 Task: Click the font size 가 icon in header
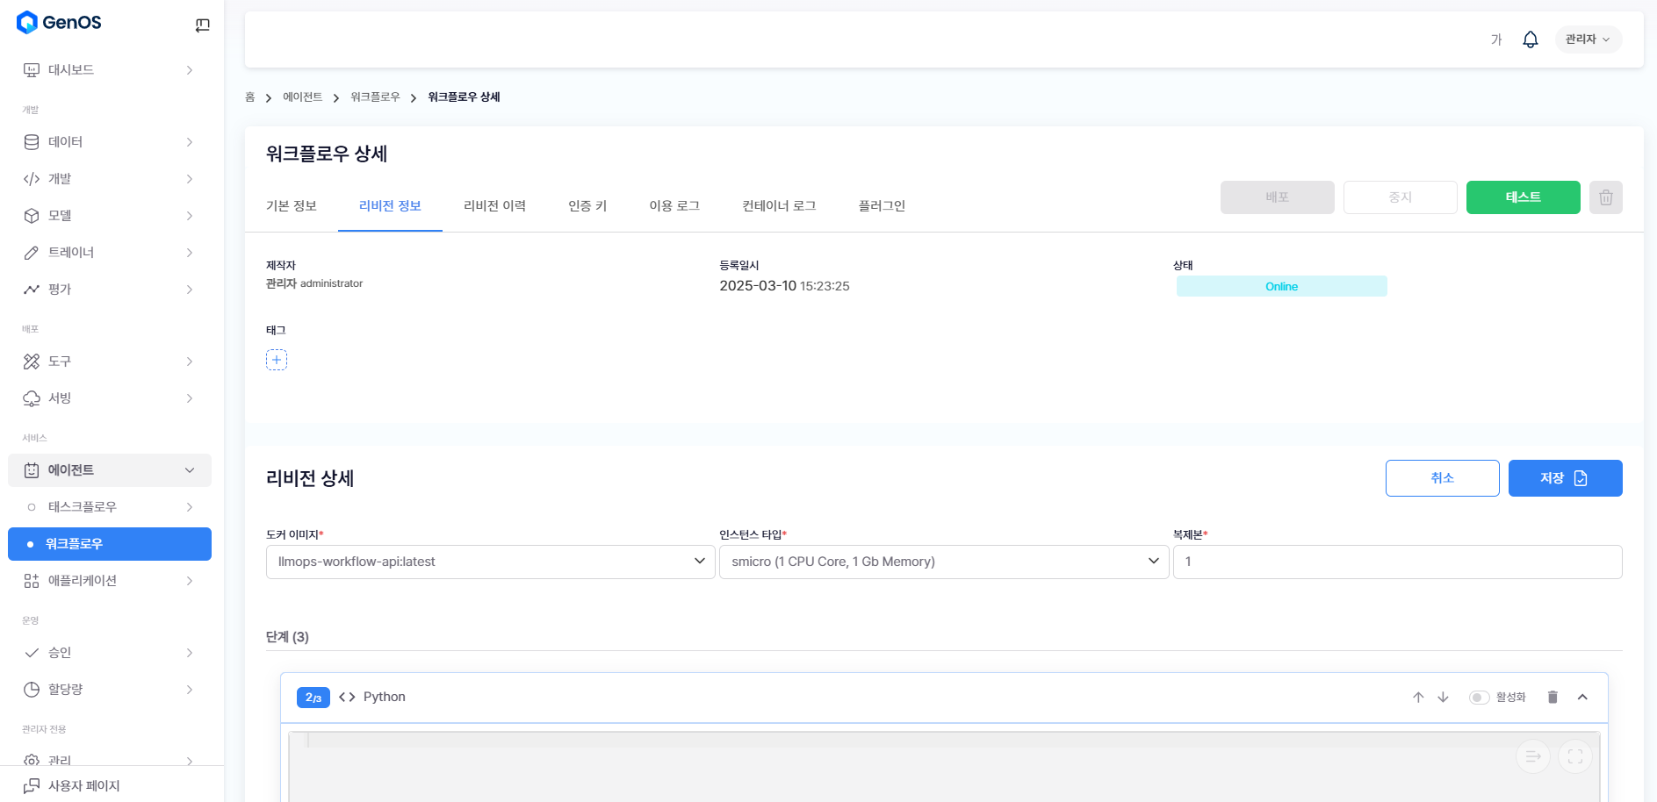pyautogui.click(x=1496, y=39)
